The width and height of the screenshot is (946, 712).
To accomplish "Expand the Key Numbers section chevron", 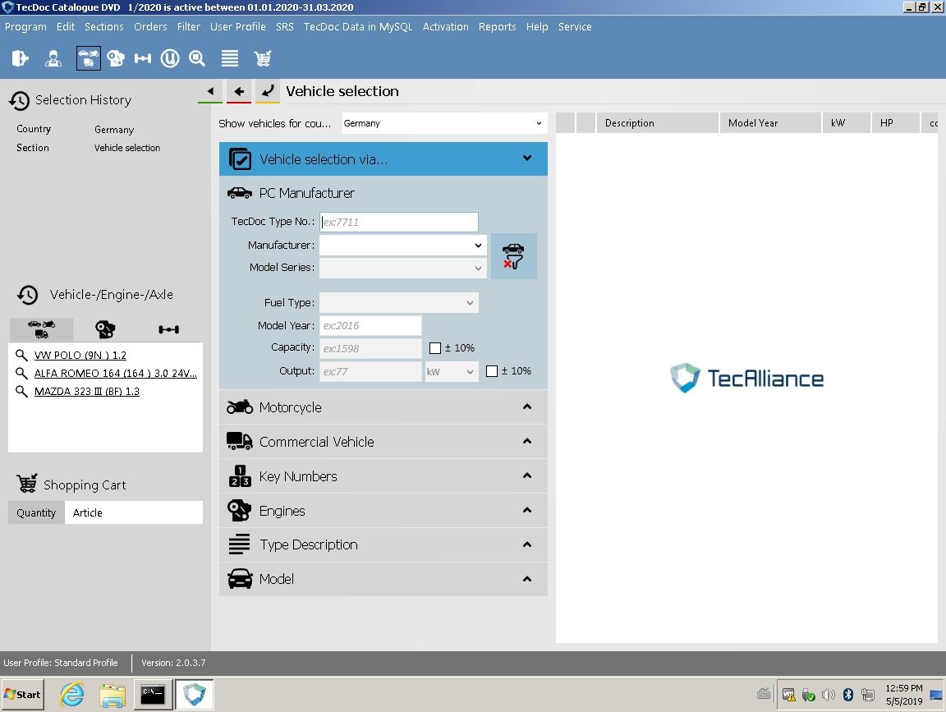I will [527, 475].
